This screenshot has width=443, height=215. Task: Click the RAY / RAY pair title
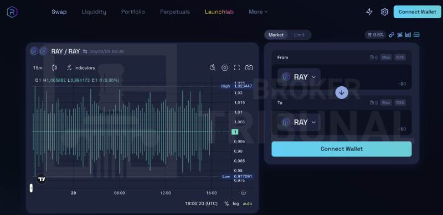click(65, 51)
